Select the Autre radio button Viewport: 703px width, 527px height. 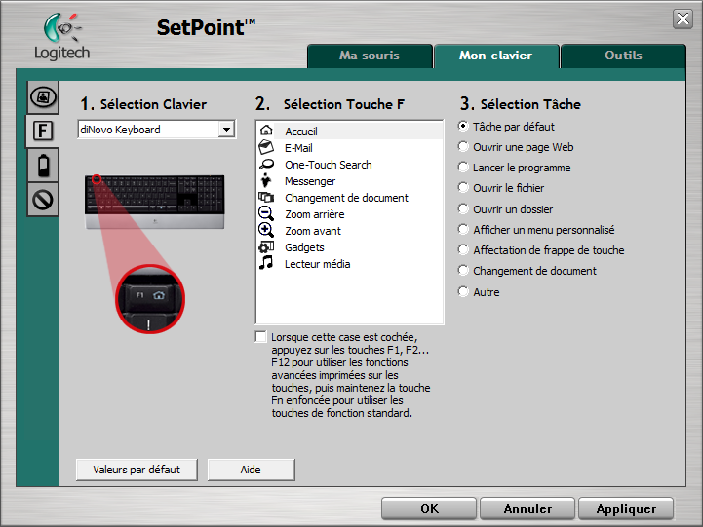click(463, 292)
